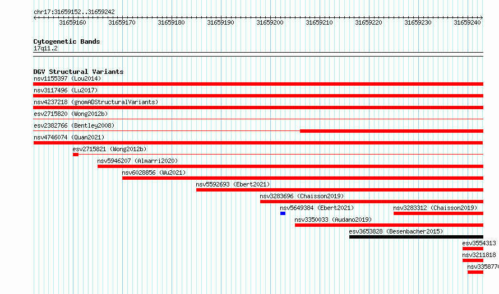Click the red bar under nsv5946207
The width and height of the screenshot is (499, 294).
pos(290,166)
